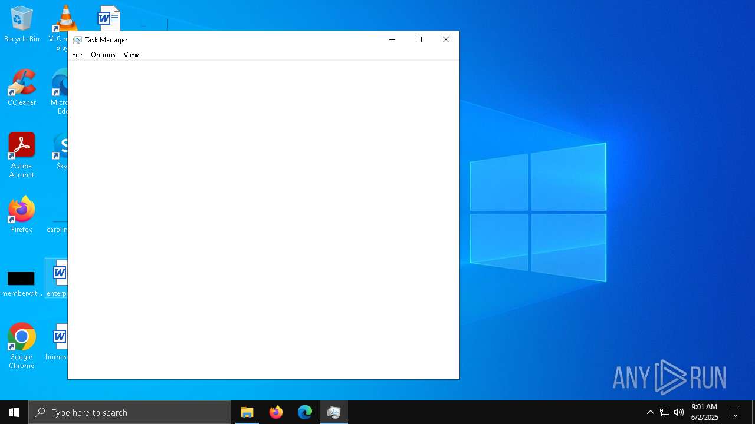
Task: Select the Firefox desktop icon
Action: 22,215
